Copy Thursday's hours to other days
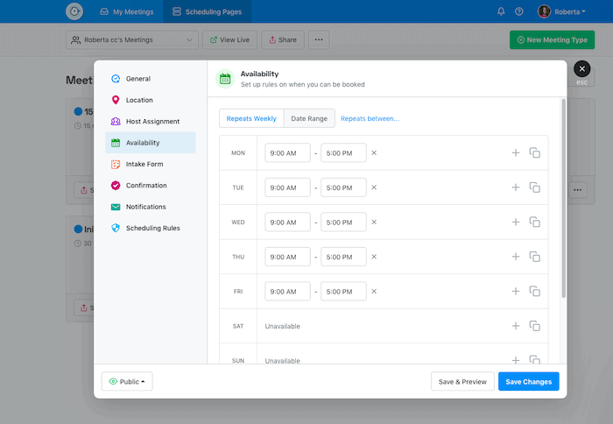The width and height of the screenshot is (613, 424). pos(534,257)
